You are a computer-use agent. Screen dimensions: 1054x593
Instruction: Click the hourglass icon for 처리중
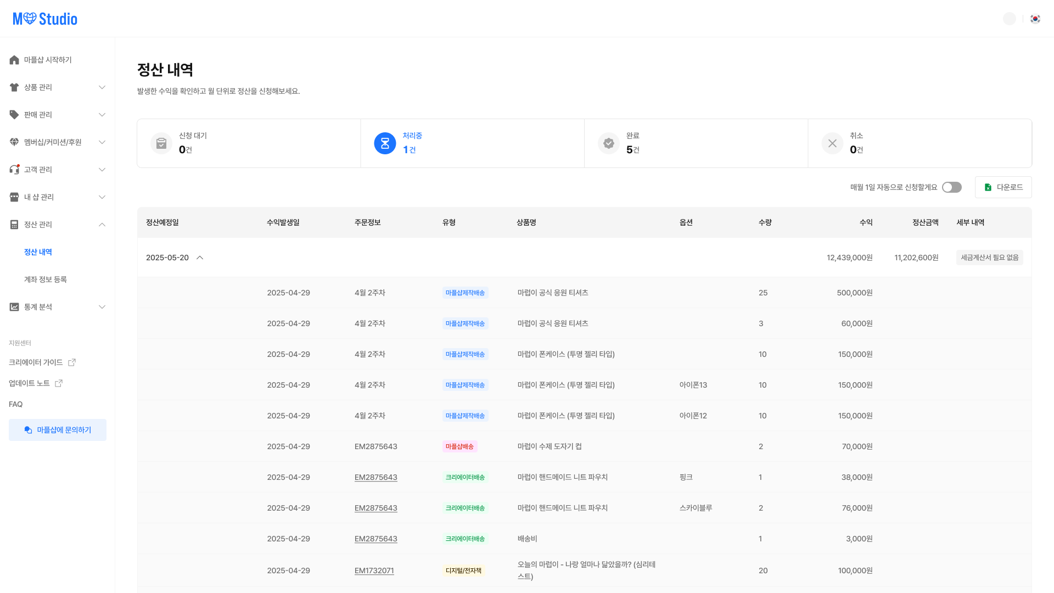(x=385, y=143)
